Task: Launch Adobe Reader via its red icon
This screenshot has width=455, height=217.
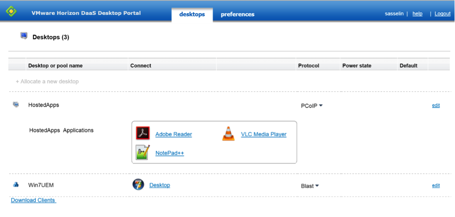Action: (142, 134)
